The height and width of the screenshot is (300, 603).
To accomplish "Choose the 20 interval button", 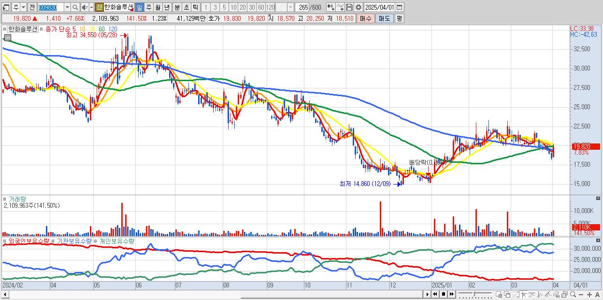I will 243,7.
